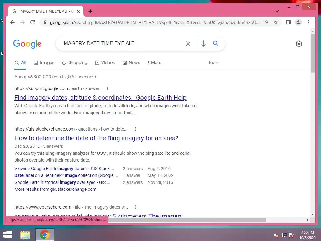Open options for the support.google.com result
The height and width of the screenshot is (241, 321).
(x=107, y=88)
